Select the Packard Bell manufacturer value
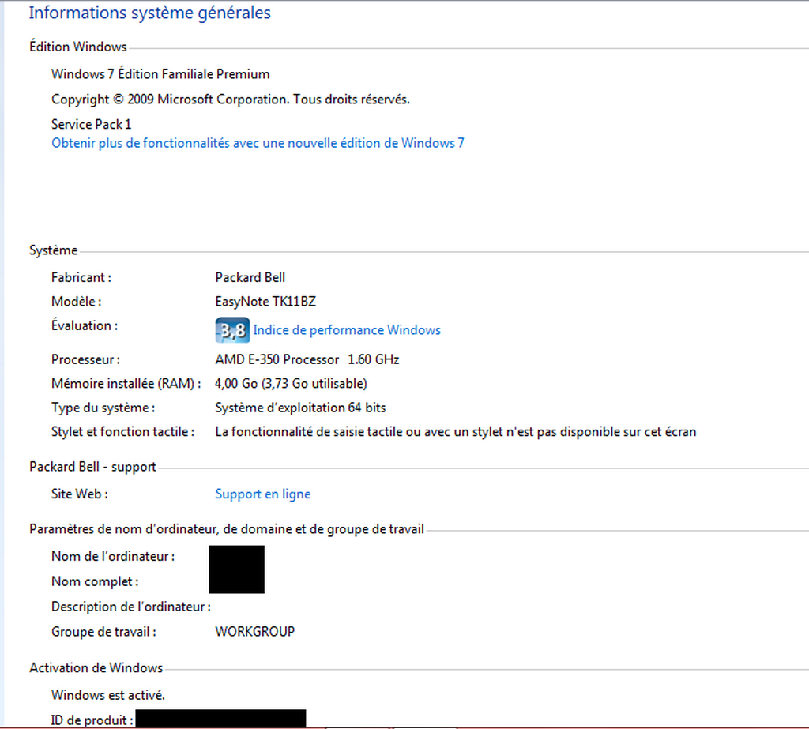809x729 pixels. pyautogui.click(x=250, y=277)
